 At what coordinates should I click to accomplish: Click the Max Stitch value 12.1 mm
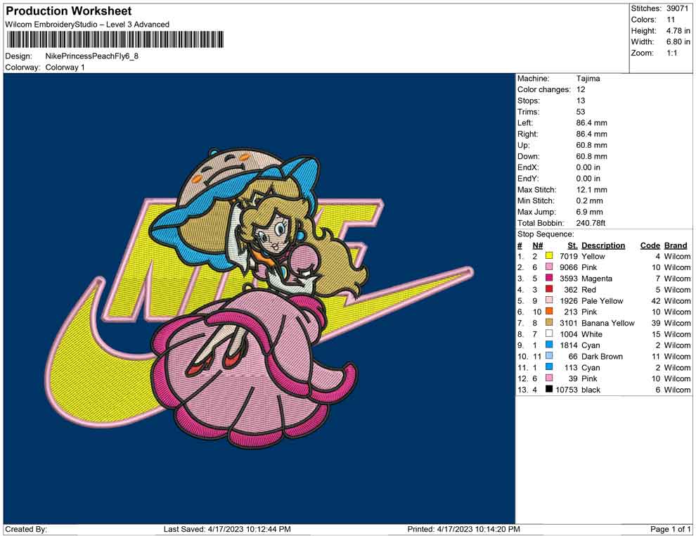[591, 190]
